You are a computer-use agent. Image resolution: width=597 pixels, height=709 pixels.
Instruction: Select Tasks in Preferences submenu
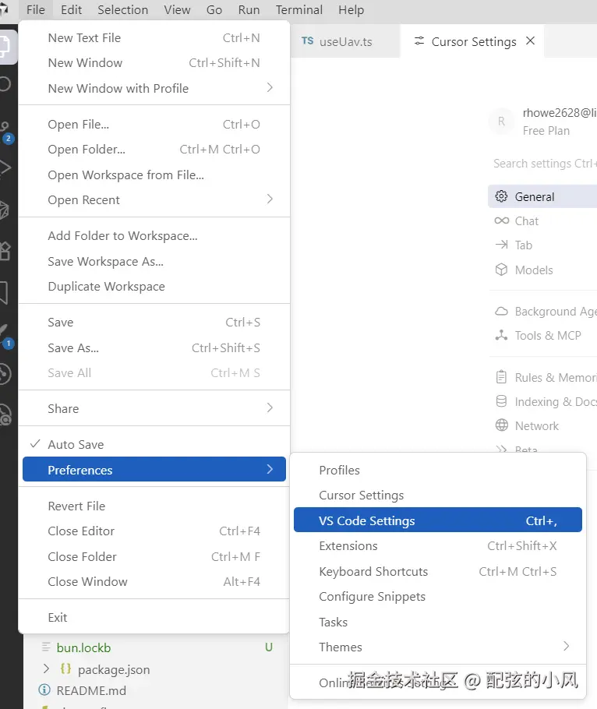coord(438,622)
